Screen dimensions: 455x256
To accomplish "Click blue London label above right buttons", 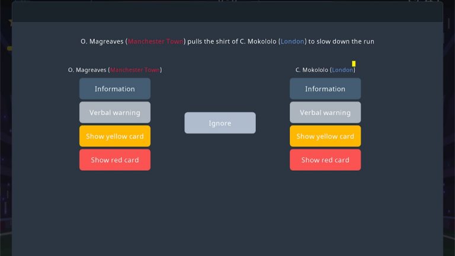I will 342,70.
